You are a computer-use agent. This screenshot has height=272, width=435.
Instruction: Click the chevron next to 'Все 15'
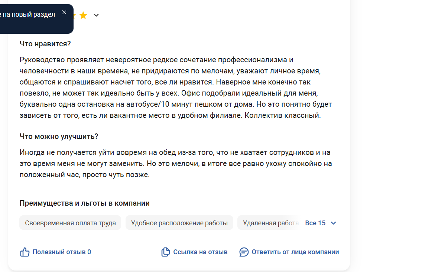pos(334,223)
